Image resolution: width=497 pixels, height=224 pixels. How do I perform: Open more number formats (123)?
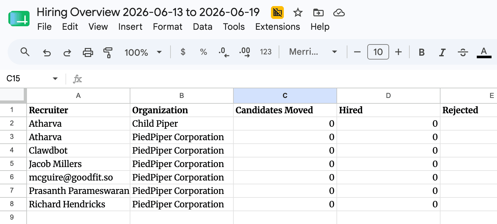266,52
